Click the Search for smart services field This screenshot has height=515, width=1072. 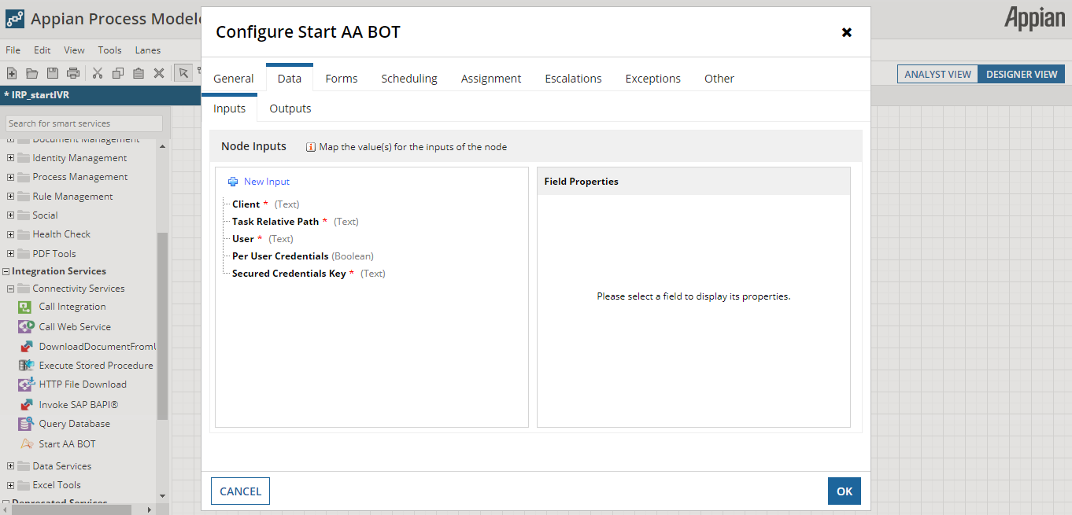tap(83, 123)
